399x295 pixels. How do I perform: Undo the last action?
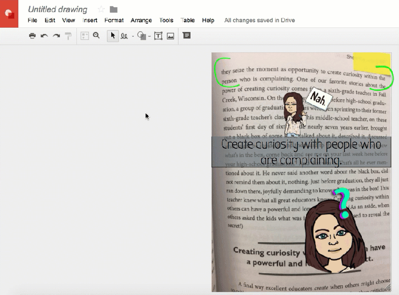[44, 36]
